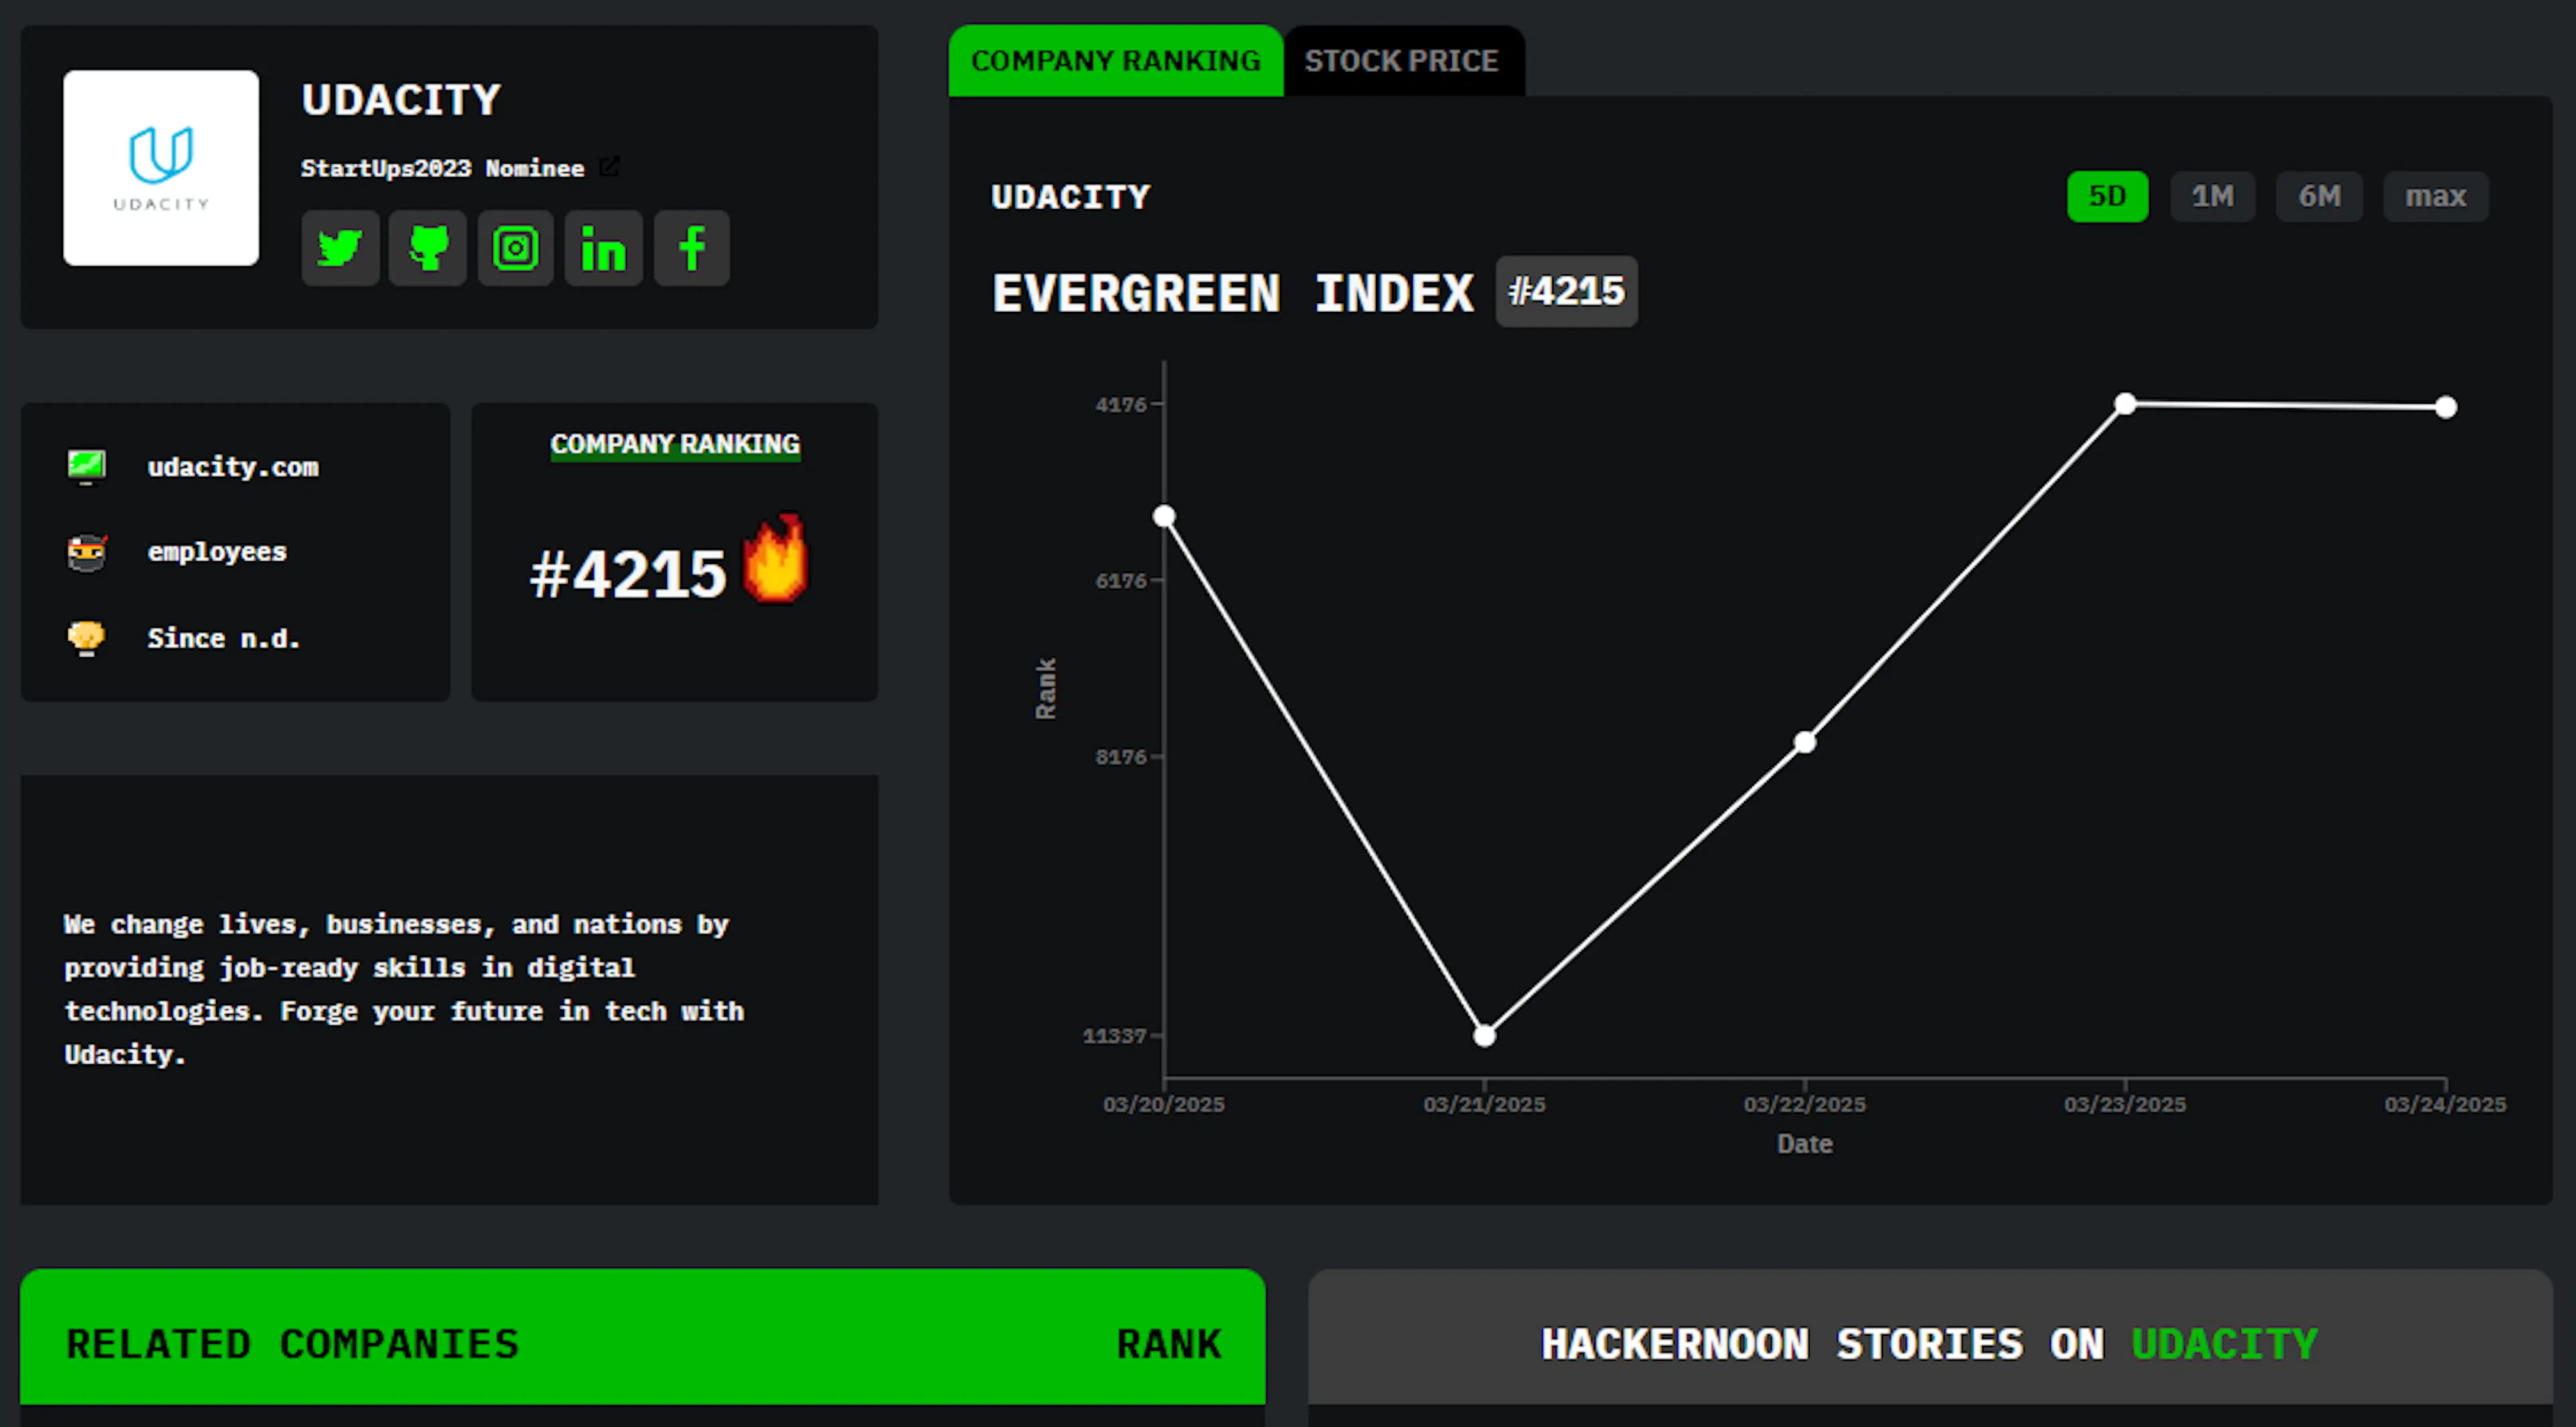Open Udacity's GitHub profile icon

(428, 248)
